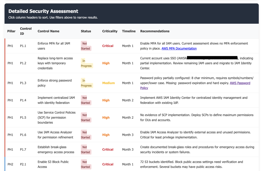Click Not Started badge for P1.1

85,46
